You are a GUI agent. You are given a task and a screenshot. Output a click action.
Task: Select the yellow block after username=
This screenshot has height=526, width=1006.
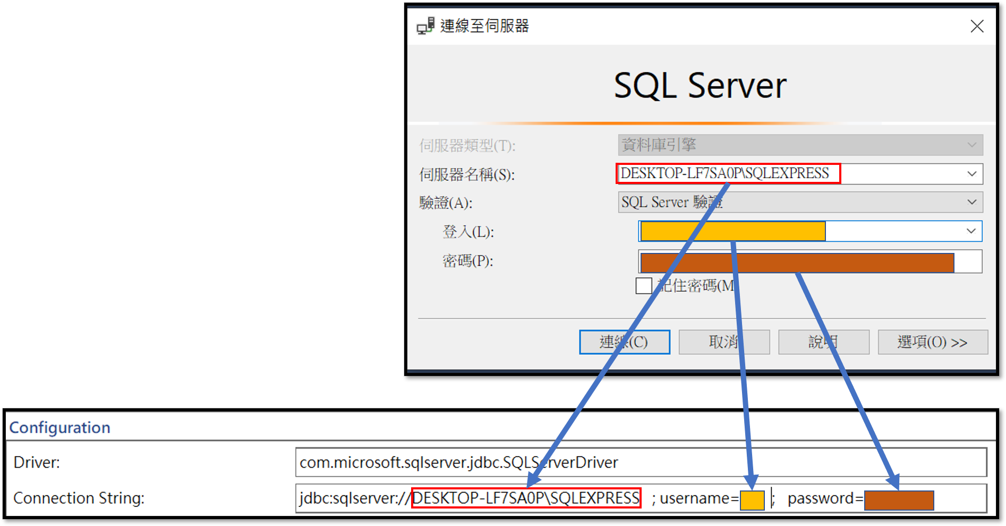(x=752, y=500)
